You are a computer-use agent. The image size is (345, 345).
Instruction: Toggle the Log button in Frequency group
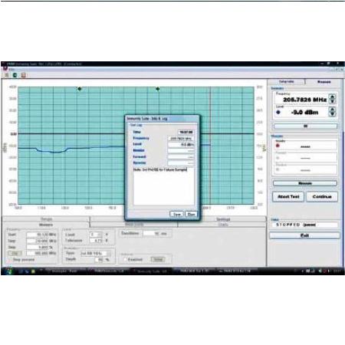point(15,253)
